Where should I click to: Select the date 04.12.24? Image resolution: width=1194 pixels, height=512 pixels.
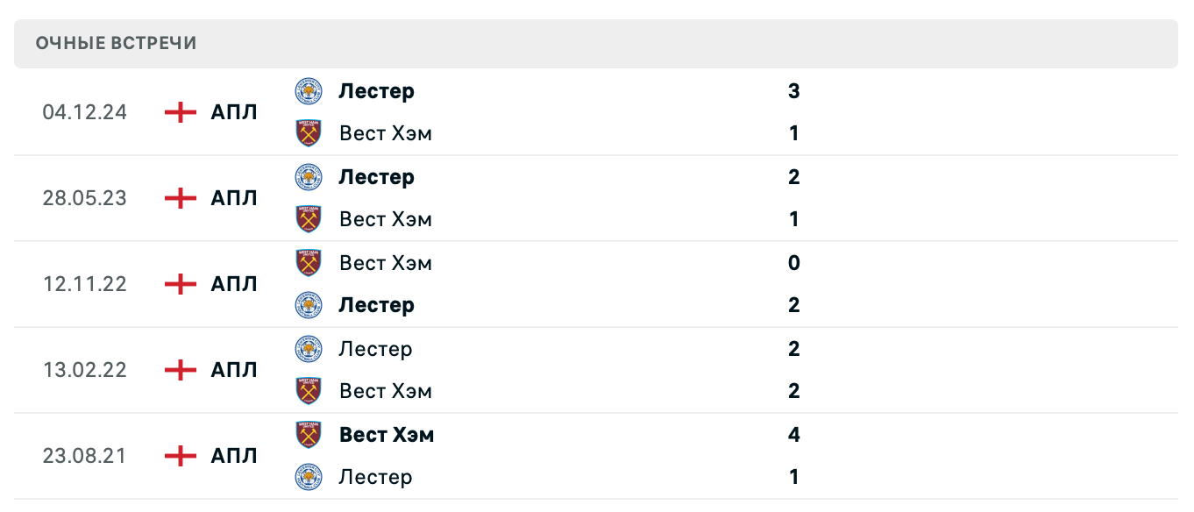(x=85, y=112)
